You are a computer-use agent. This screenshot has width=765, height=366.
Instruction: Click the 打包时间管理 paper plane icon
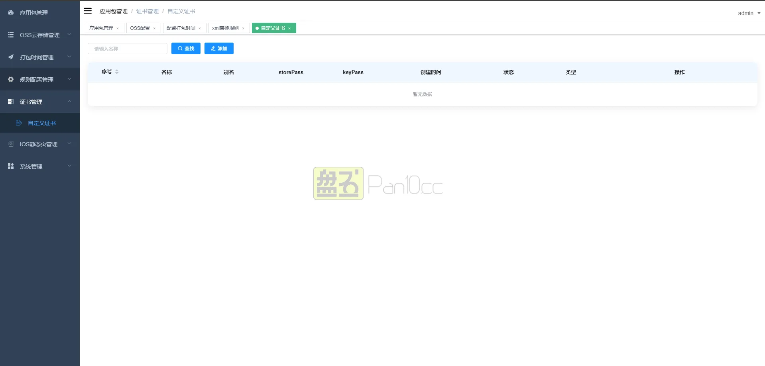(11, 57)
